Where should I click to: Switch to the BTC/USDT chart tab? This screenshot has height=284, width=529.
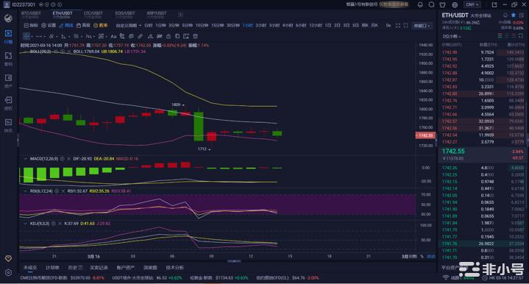point(31,15)
